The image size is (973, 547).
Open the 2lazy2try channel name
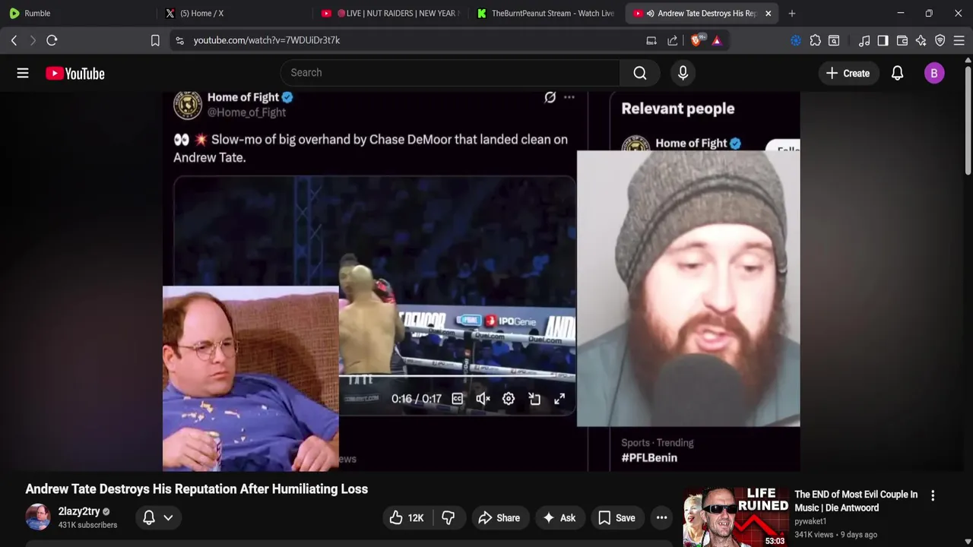coord(79,511)
